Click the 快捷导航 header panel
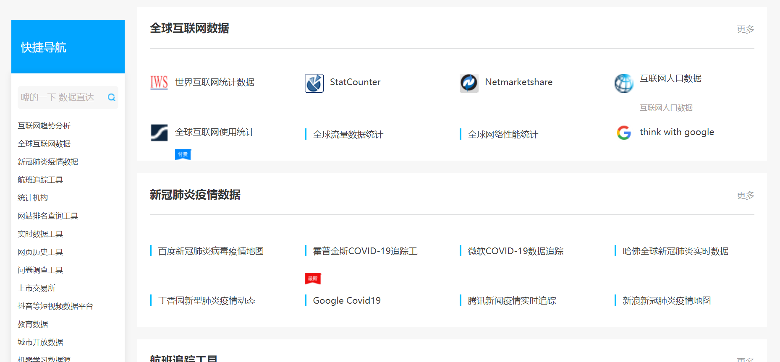 point(68,47)
